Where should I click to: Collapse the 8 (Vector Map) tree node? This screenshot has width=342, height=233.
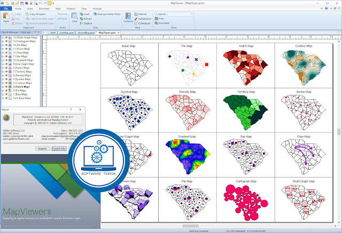[x=3, y=68]
